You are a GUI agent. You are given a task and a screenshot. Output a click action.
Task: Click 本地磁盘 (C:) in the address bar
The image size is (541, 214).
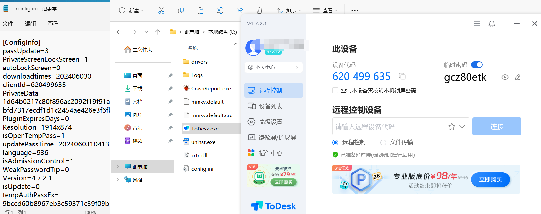tap(223, 32)
